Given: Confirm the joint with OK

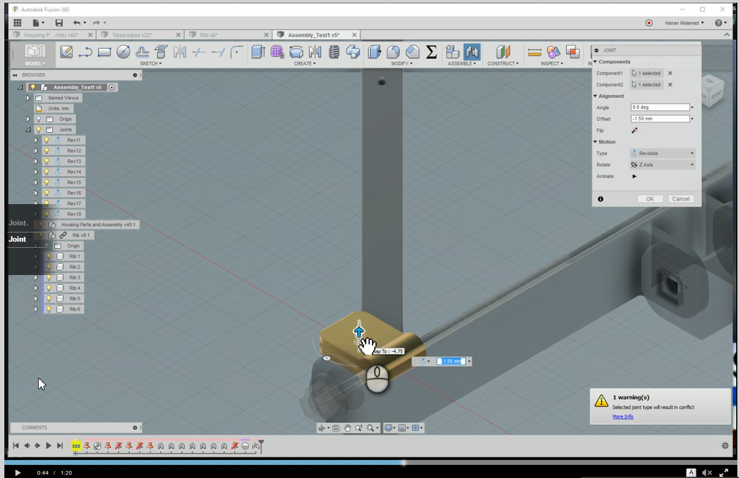Looking at the screenshot, I should 650,199.
